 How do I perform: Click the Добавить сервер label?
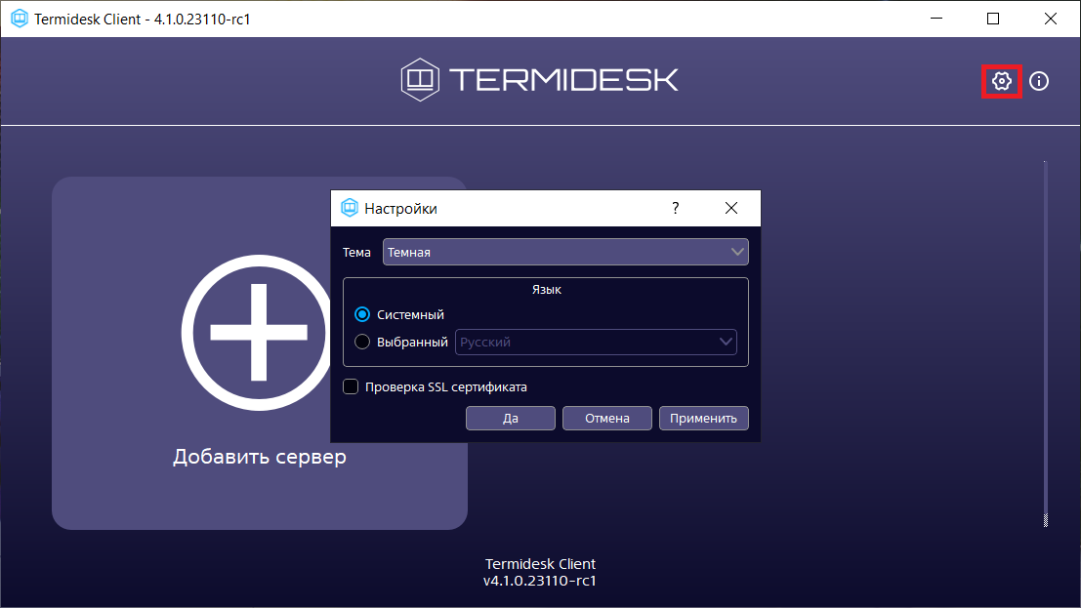click(x=260, y=457)
